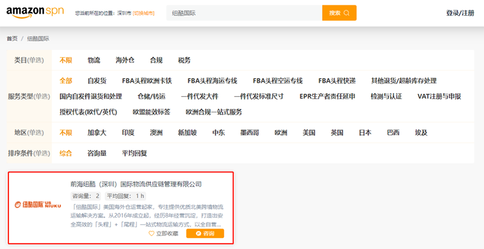Sort results by 平均回复

134,153
